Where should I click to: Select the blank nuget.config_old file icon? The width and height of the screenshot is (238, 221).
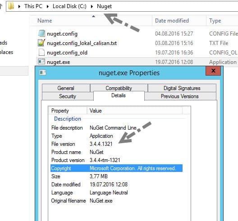[x=41, y=53]
